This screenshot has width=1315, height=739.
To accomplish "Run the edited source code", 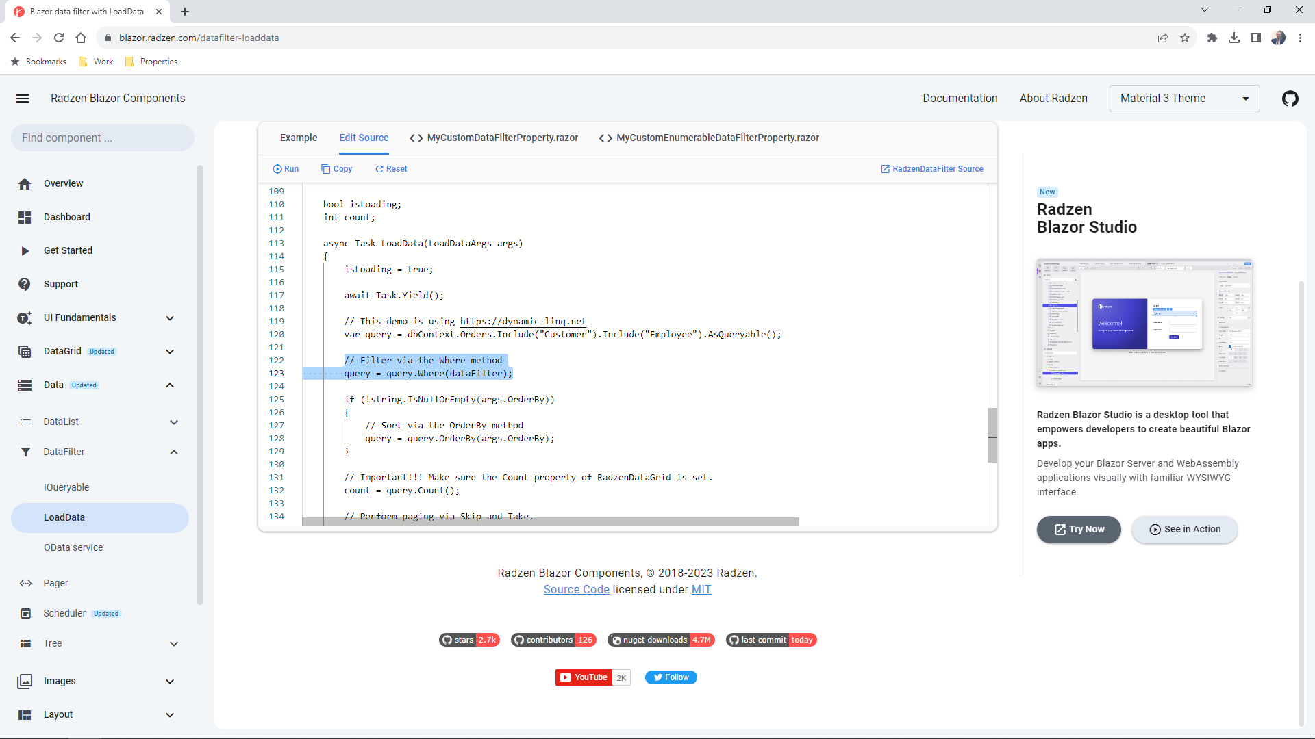I will click(286, 169).
